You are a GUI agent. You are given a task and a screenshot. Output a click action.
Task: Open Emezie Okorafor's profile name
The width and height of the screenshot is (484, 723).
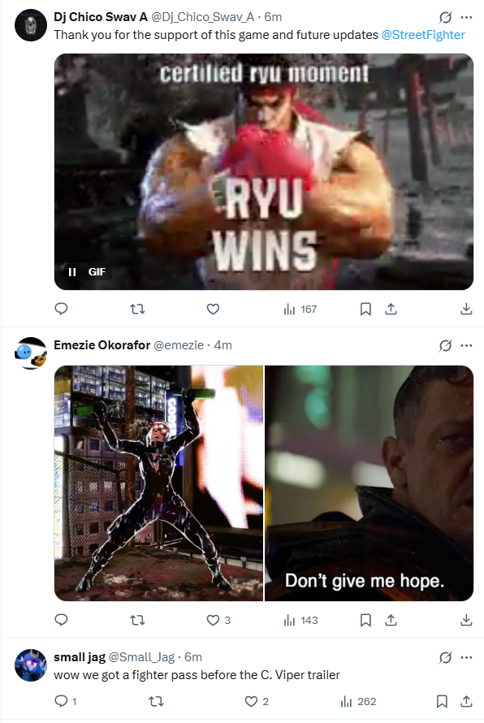[x=102, y=345]
